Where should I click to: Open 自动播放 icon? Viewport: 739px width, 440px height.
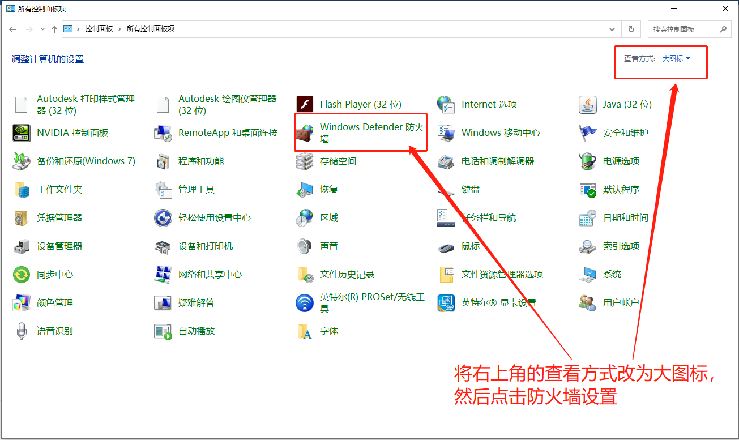pyautogui.click(x=163, y=331)
